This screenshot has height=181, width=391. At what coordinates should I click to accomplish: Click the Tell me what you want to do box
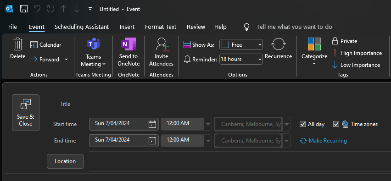pos(294,27)
